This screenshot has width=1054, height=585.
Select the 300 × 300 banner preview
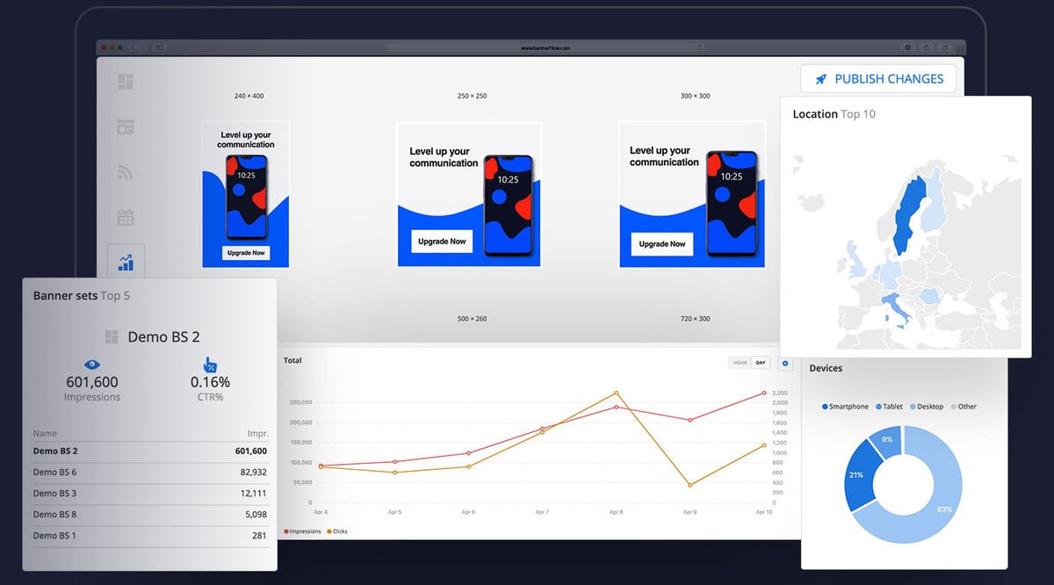[692, 194]
